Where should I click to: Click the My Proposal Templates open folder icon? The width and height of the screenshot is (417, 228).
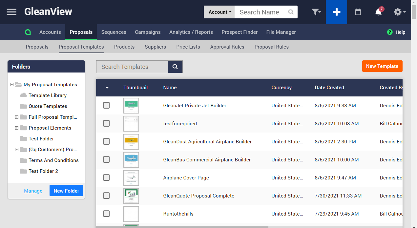[x=18, y=85]
